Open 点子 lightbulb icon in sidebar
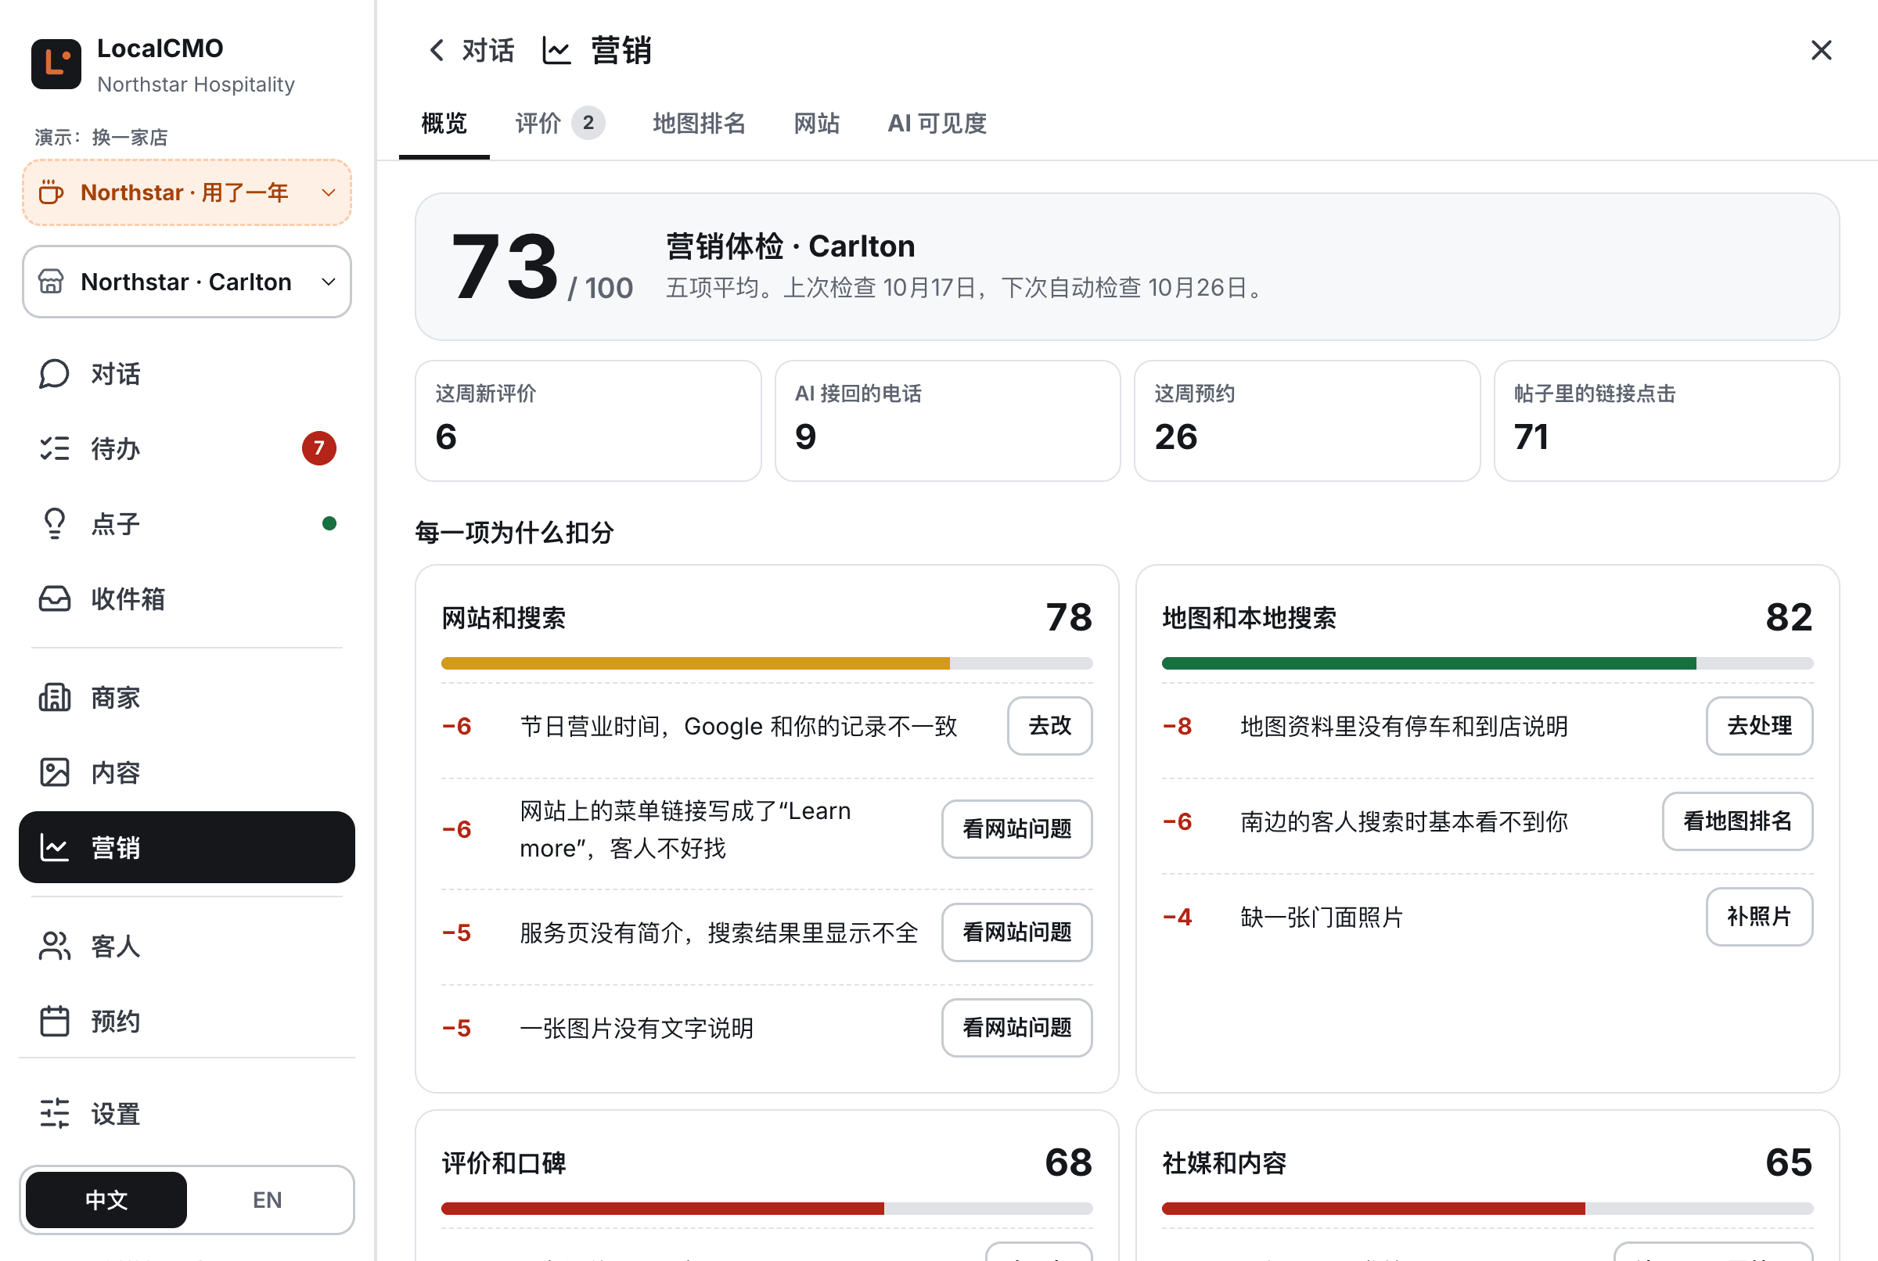The height and width of the screenshot is (1261, 1878). [54, 523]
